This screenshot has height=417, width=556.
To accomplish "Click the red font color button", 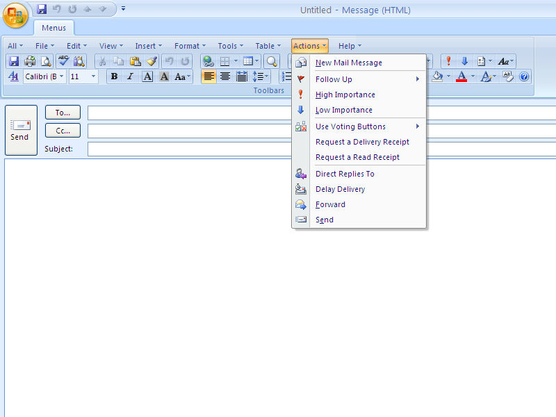I will [x=461, y=76].
